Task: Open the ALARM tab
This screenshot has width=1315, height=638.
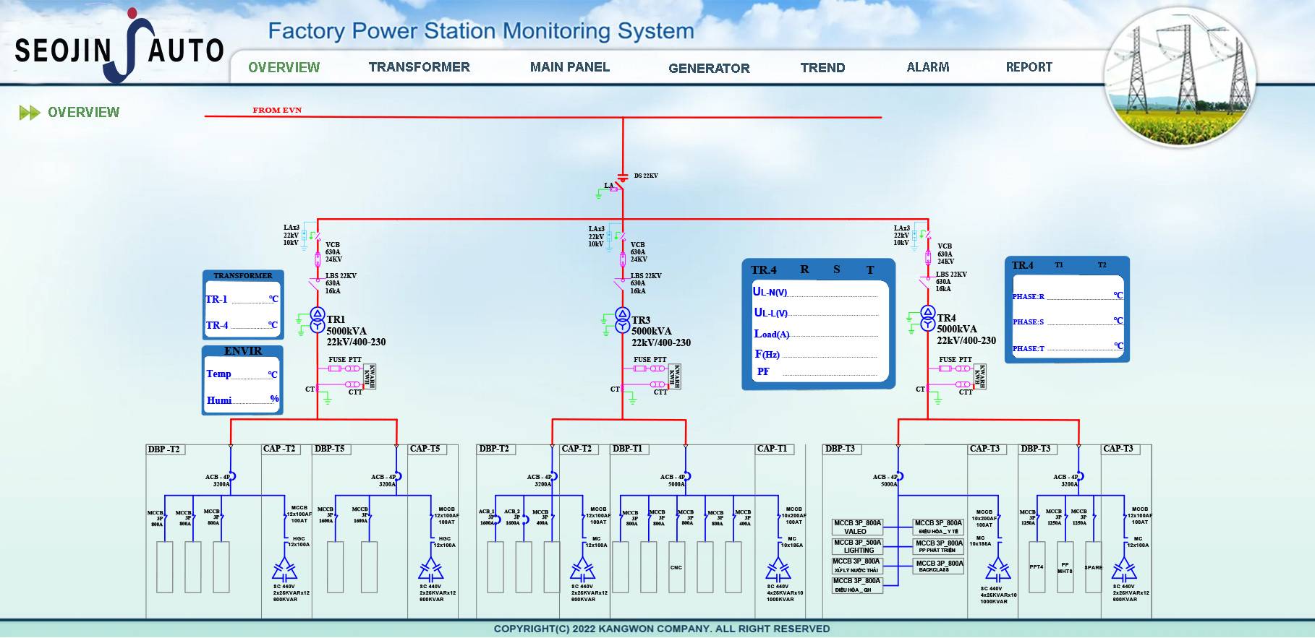Action: (928, 67)
